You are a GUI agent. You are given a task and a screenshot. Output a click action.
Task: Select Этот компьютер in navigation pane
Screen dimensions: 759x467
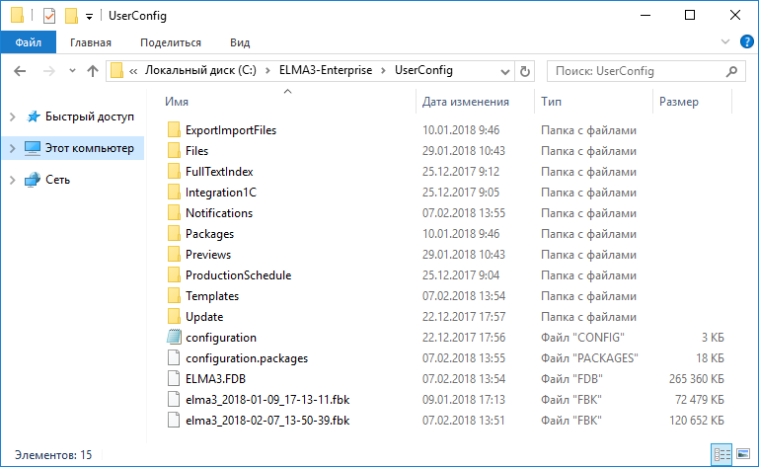pyautogui.click(x=90, y=148)
